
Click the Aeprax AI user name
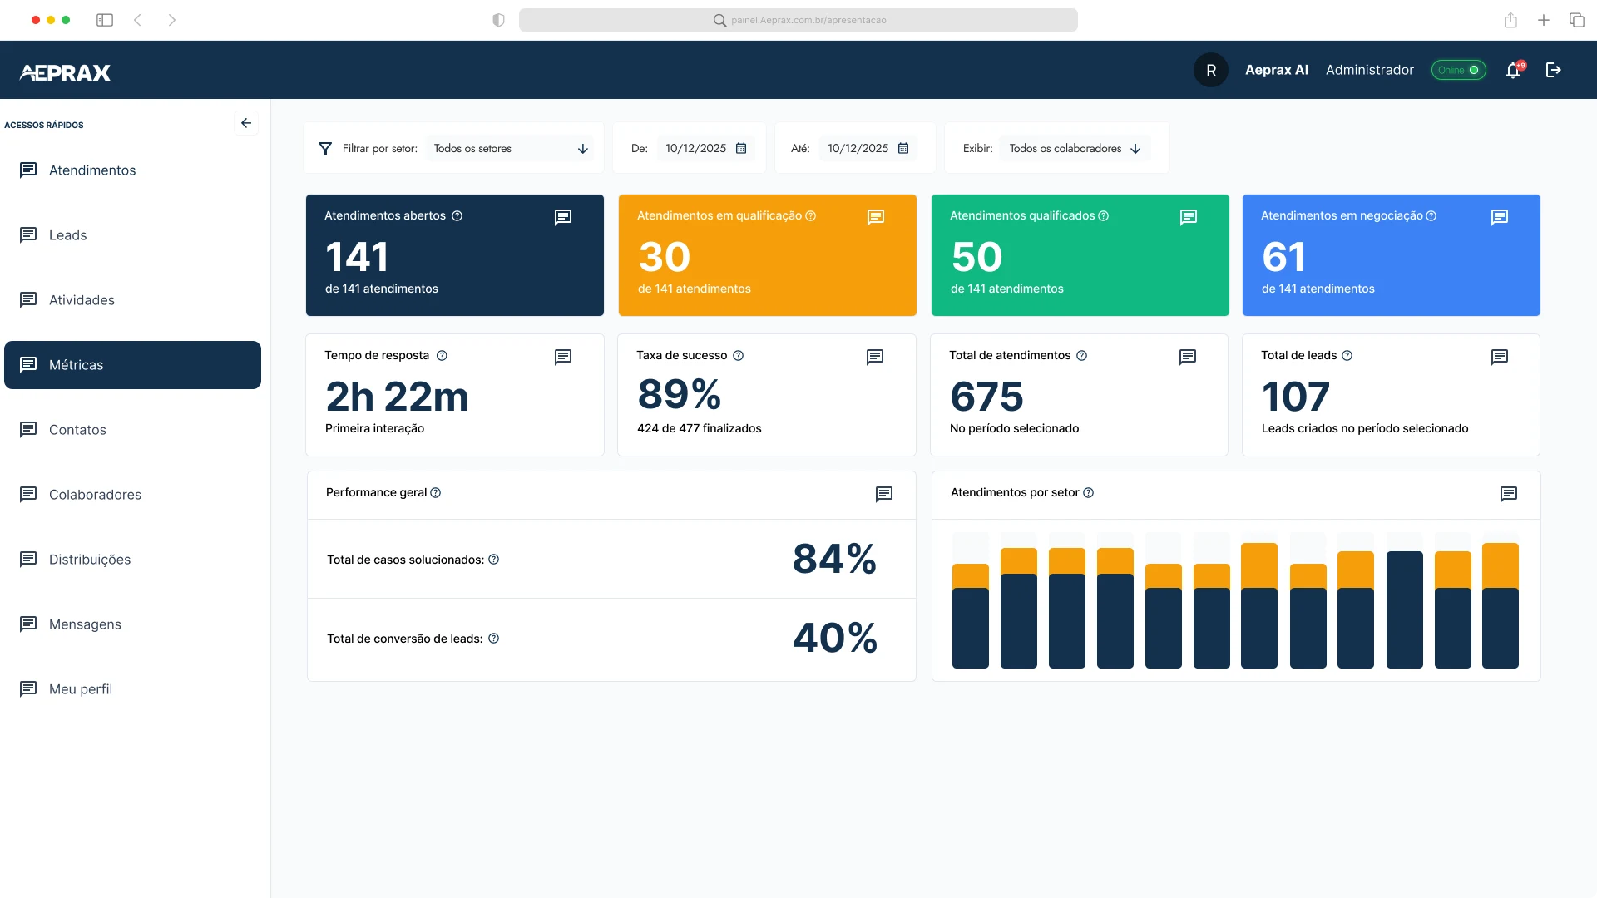[x=1277, y=71]
